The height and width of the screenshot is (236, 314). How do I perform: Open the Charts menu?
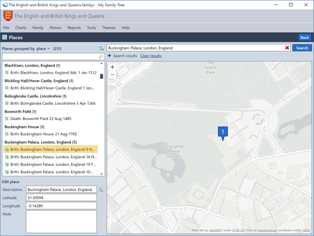(x=21, y=28)
